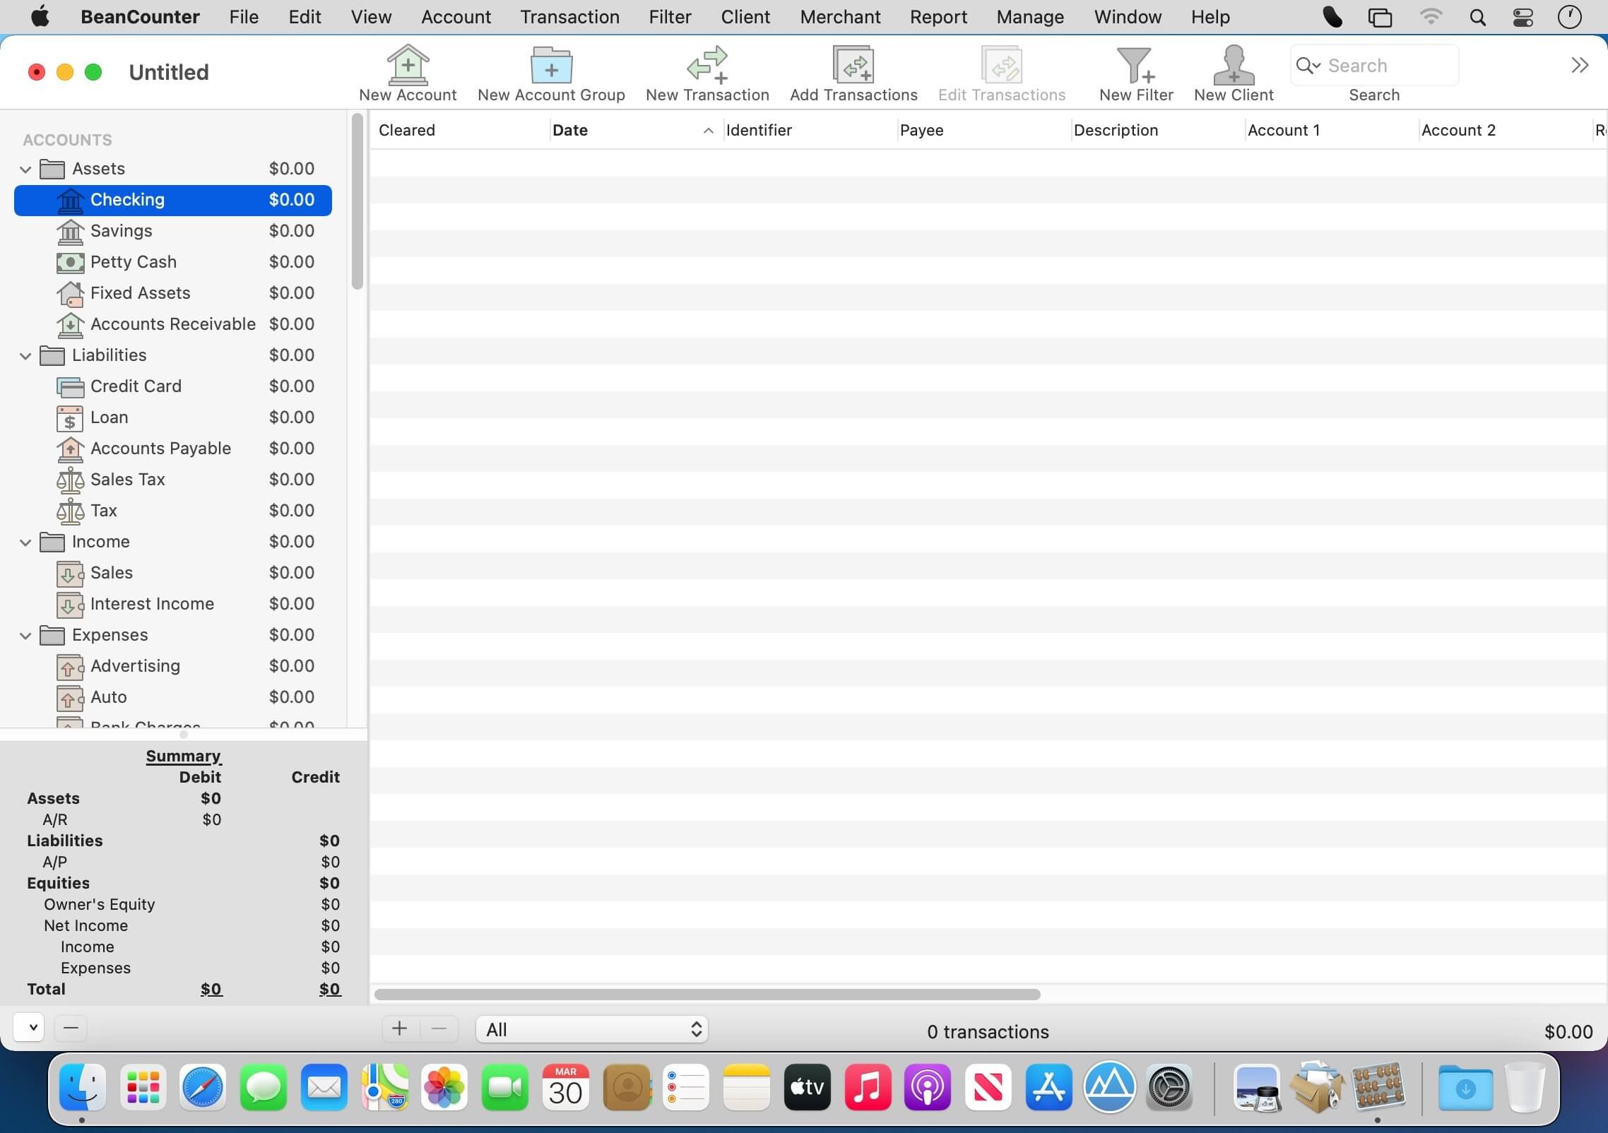
Task: Click the plus button to add transaction
Action: point(400,1028)
